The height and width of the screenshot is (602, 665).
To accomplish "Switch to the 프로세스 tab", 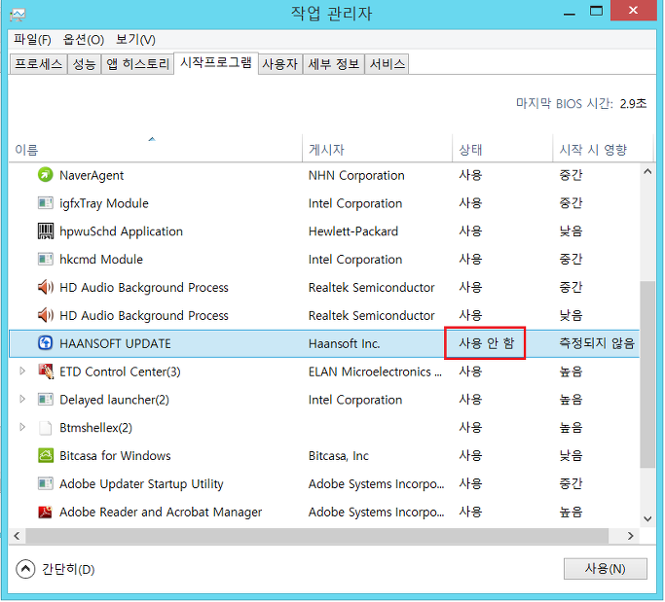I will (38, 64).
